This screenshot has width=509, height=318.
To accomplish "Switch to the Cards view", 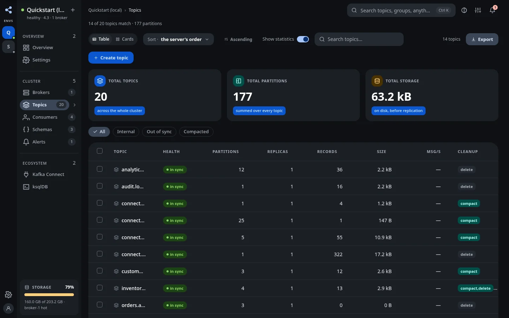I will 125,39.
